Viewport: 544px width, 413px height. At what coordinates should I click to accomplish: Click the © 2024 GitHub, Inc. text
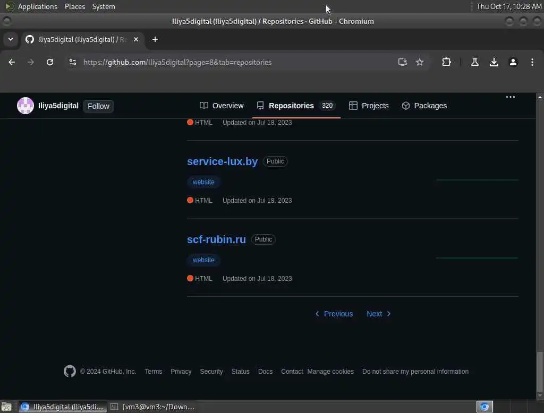108,371
